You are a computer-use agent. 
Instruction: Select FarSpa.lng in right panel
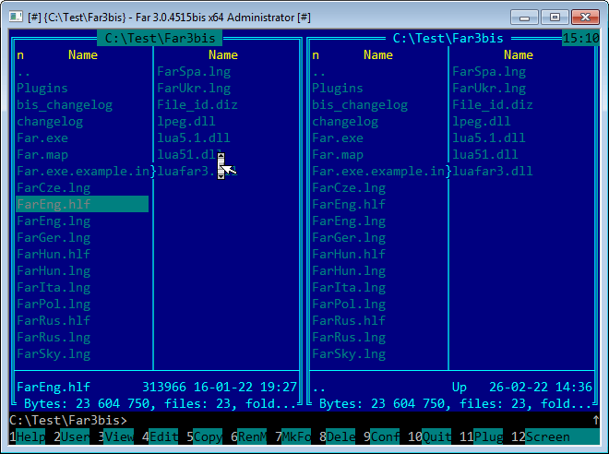point(489,71)
